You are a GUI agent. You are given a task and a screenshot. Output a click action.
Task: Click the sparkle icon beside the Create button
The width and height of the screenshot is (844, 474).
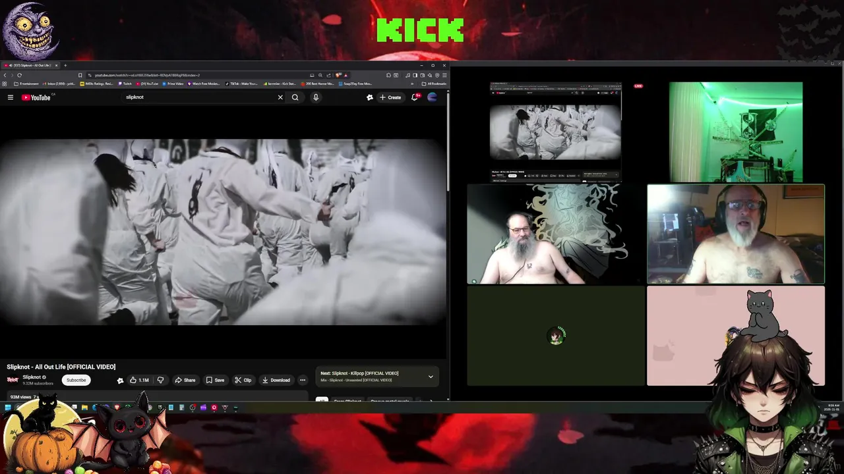point(370,97)
